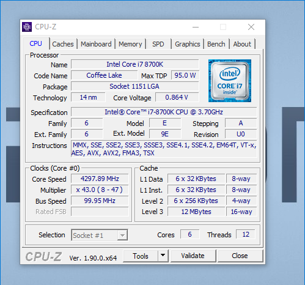
Task: Click the Validate button
Action: 193,256
